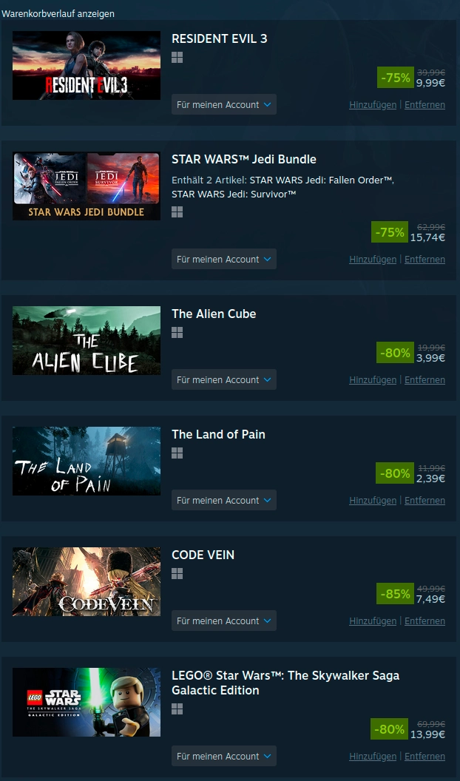Click Entfernen for RESIDENT EVIL 3
This screenshot has height=781, width=460.
point(425,104)
